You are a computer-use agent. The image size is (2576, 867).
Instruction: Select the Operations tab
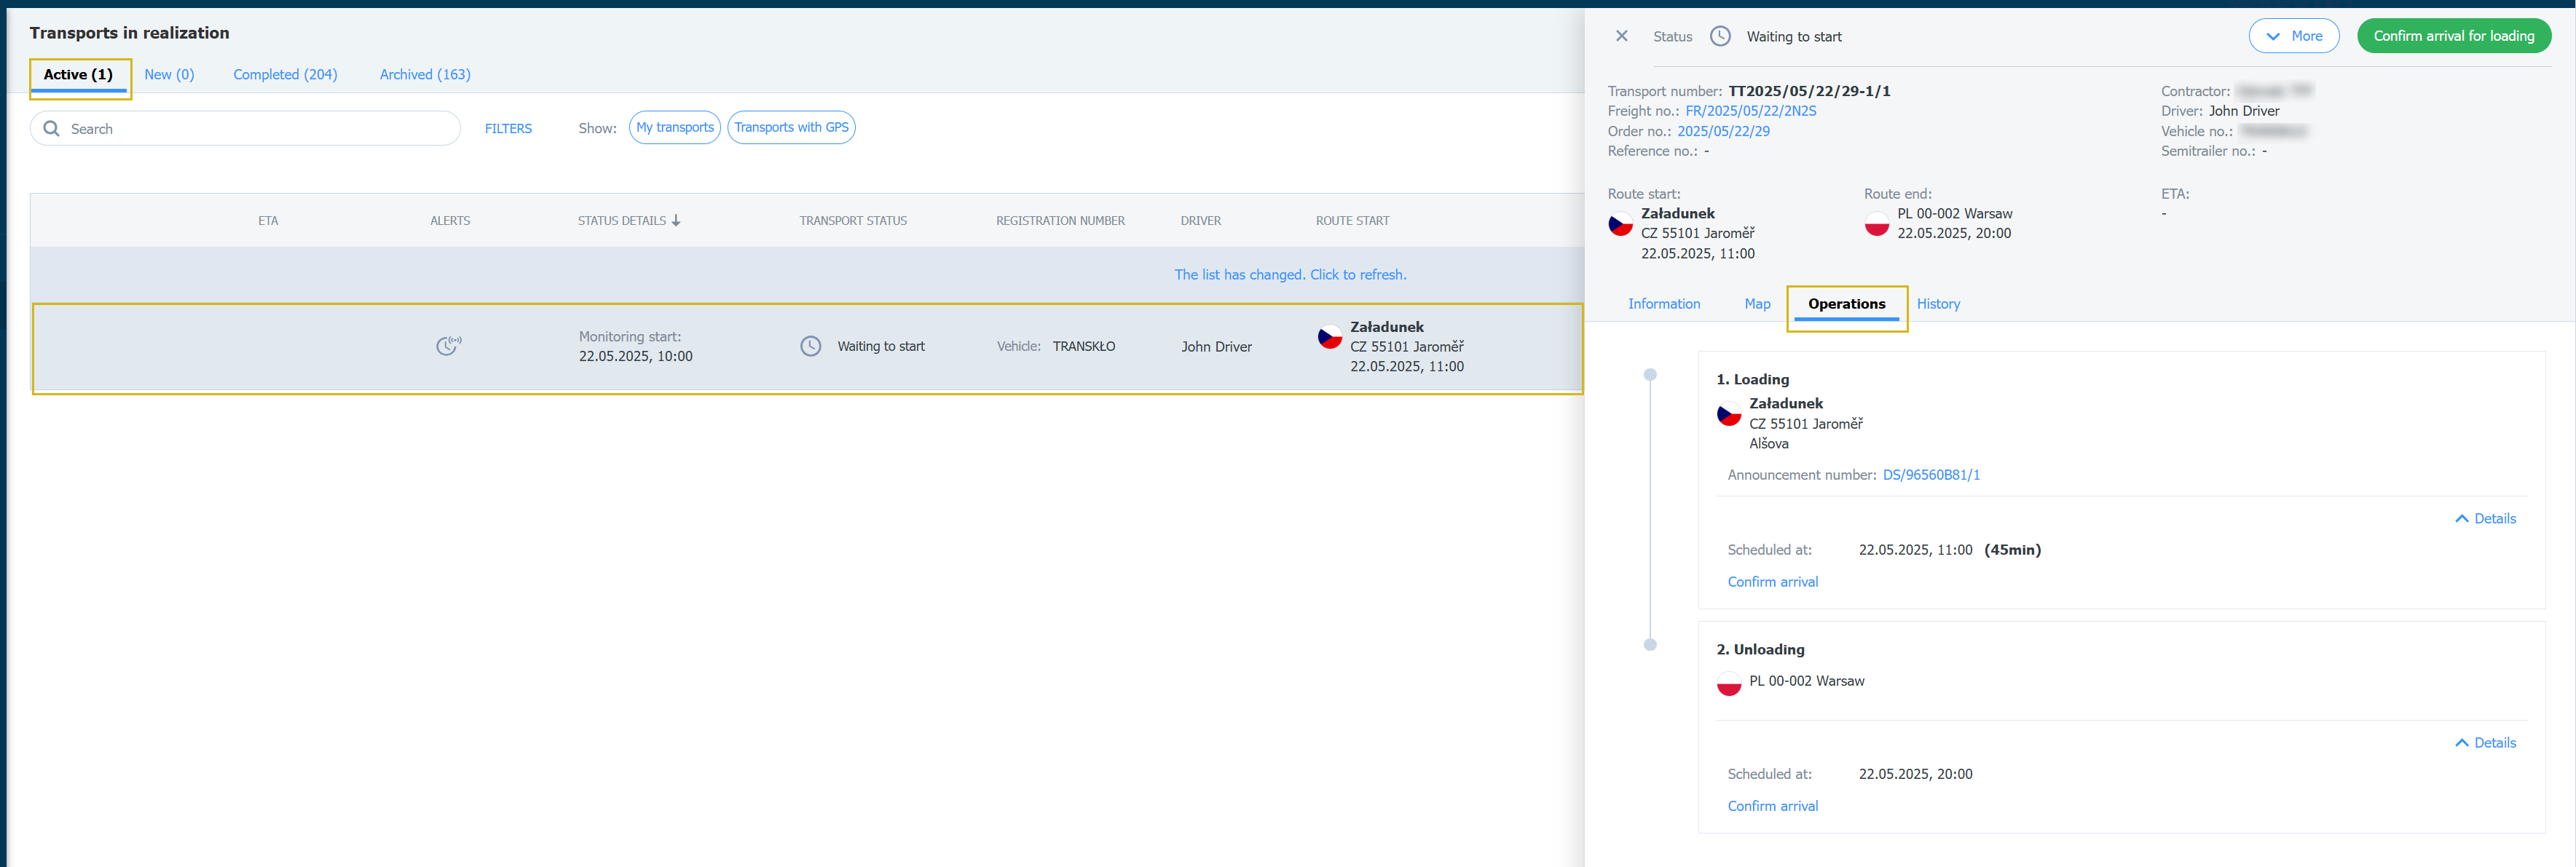(x=1846, y=304)
